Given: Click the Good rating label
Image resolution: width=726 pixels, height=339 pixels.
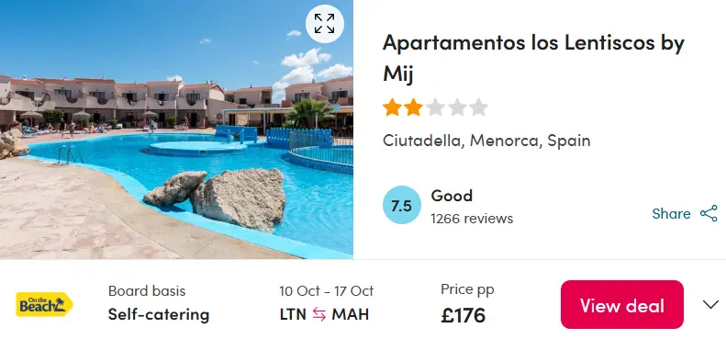Looking at the screenshot, I should [x=452, y=196].
